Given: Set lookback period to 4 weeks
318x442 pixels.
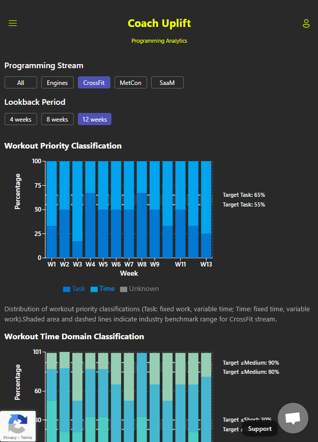Looking at the screenshot, I should coord(20,119).
